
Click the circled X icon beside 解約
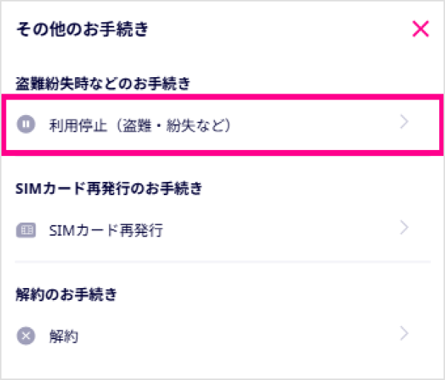point(26,335)
